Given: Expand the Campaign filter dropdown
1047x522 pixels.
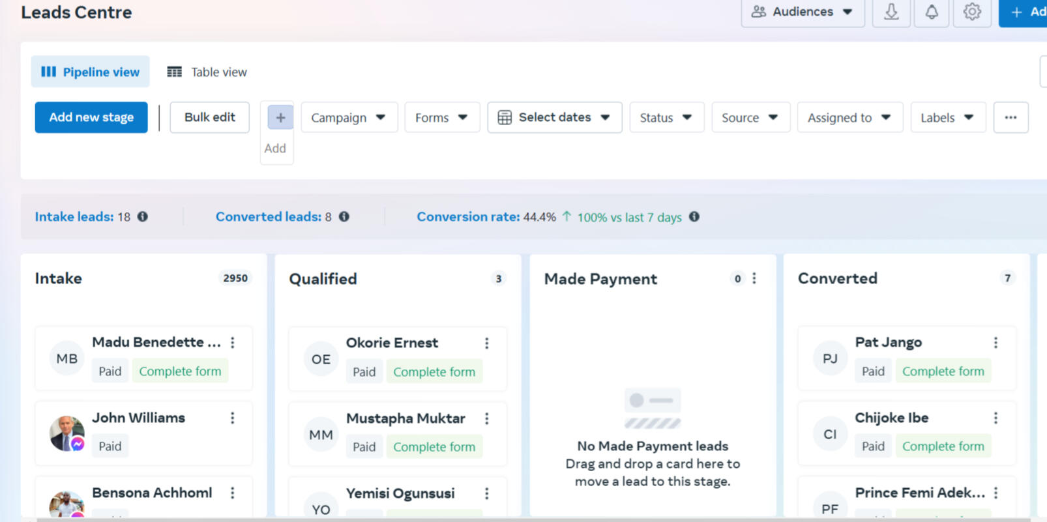Looking at the screenshot, I should pos(349,117).
